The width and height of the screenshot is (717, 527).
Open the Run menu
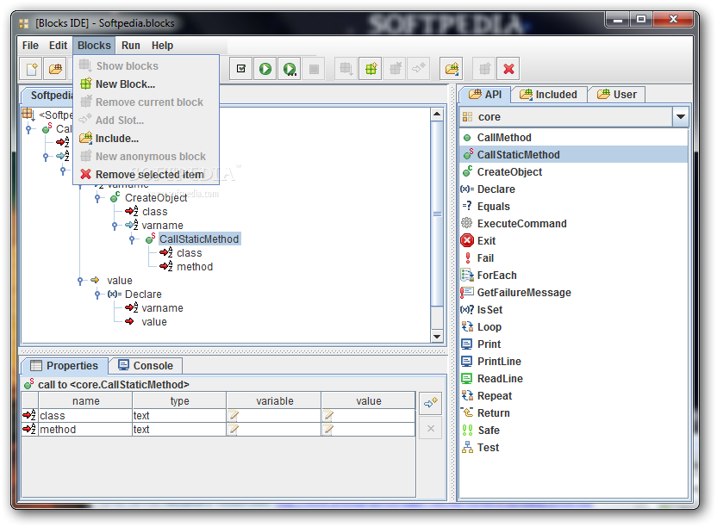[131, 46]
